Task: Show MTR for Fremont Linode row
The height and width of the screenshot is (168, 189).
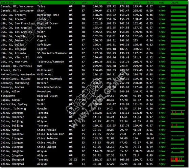Action: pyautogui.click(x=162, y=19)
